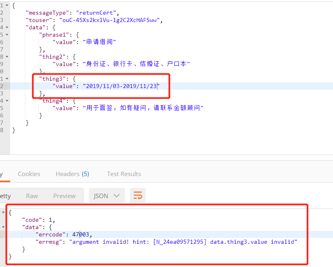333x267 pixels.
Task: Select the Preview response view
Action: (64, 196)
